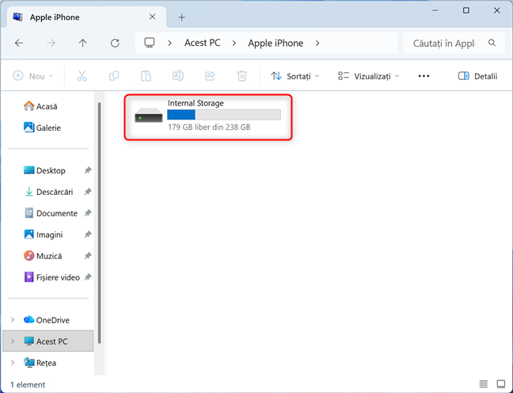Viewport: 513px width, 393px height.
Task: Click the navigation pane vertical scrollbar
Action: pos(99,223)
